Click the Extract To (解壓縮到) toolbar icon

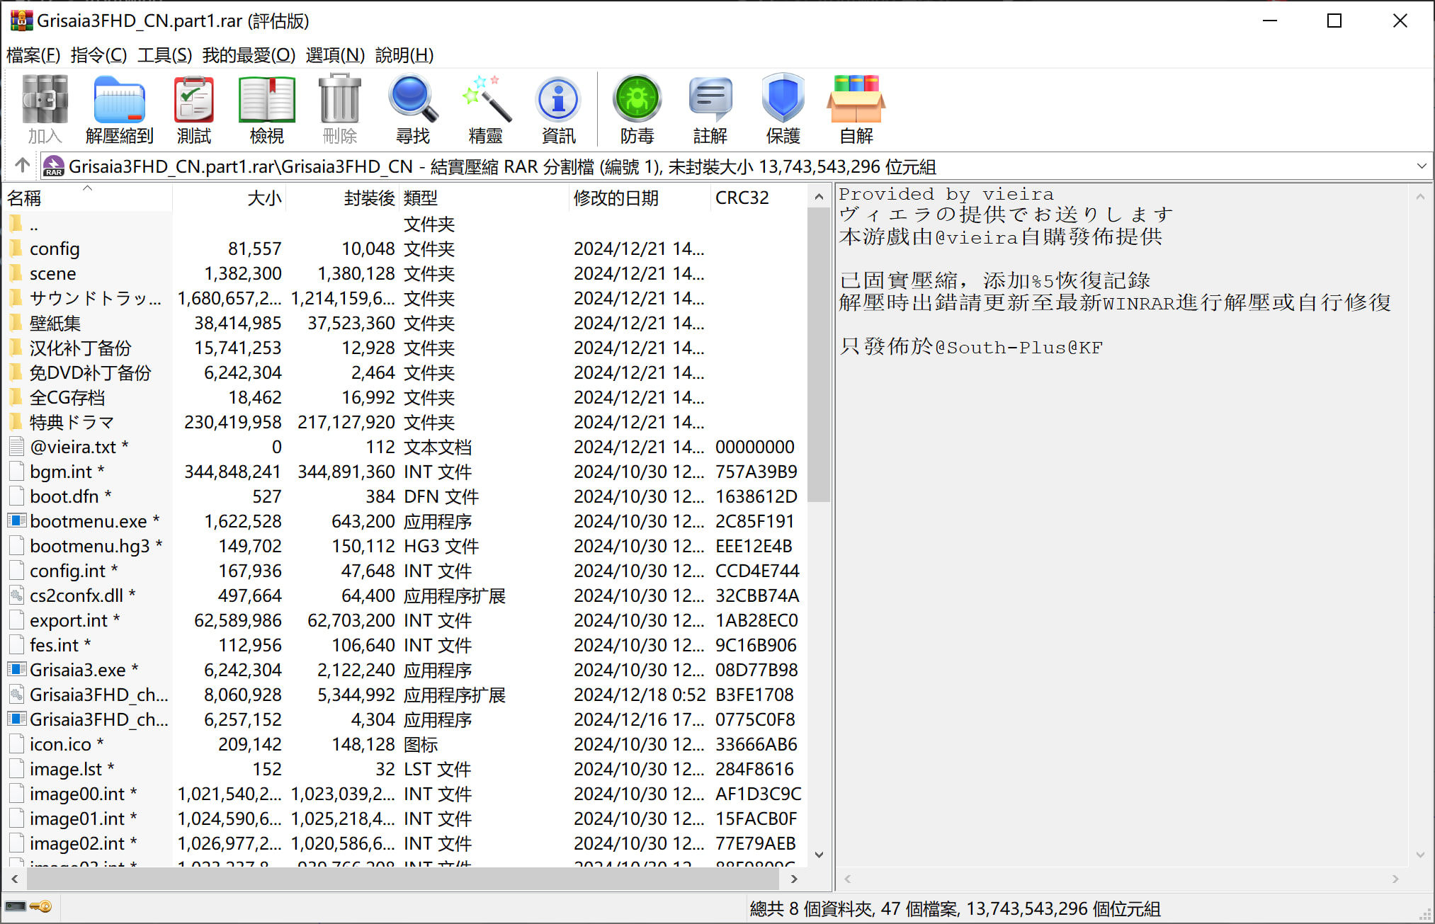[x=119, y=108]
